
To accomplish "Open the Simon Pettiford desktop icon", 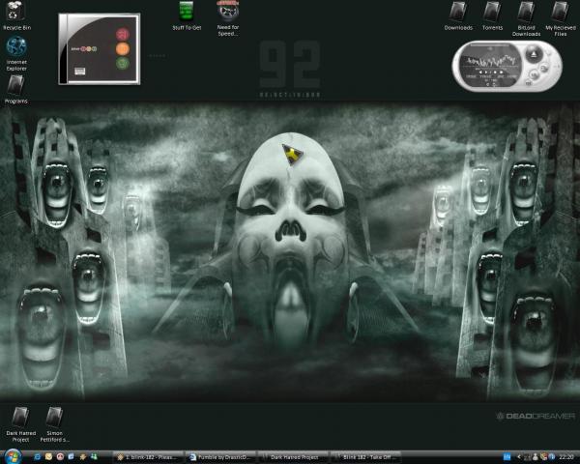I will [54, 424].
